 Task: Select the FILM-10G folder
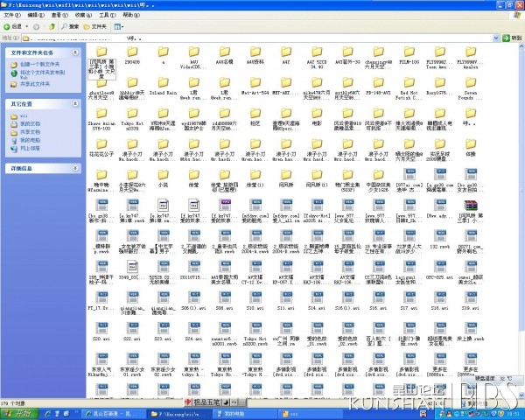pyautogui.click(x=409, y=55)
